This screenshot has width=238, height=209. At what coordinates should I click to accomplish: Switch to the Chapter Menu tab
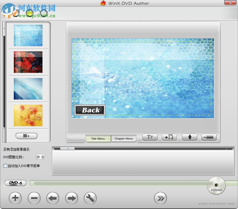point(124,139)
